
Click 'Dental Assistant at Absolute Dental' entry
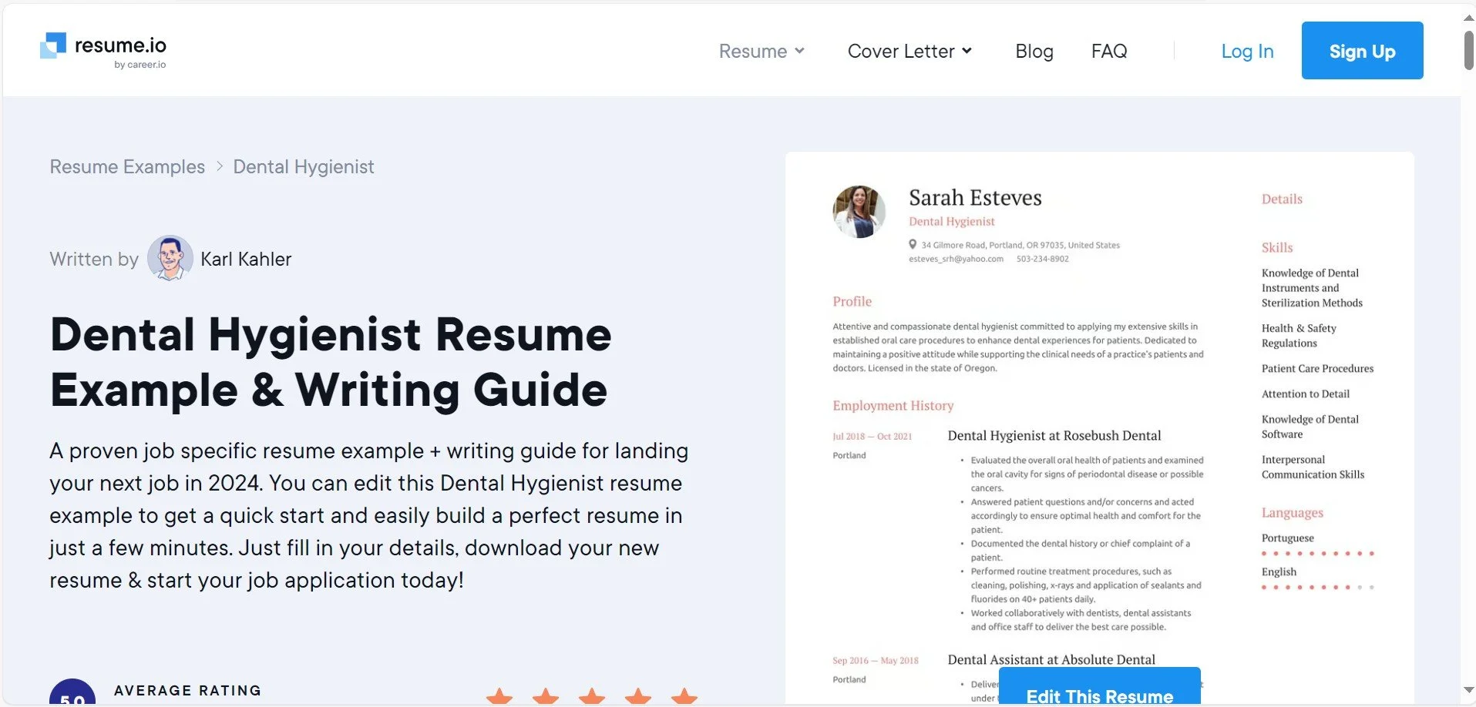tap(1051, 659)
